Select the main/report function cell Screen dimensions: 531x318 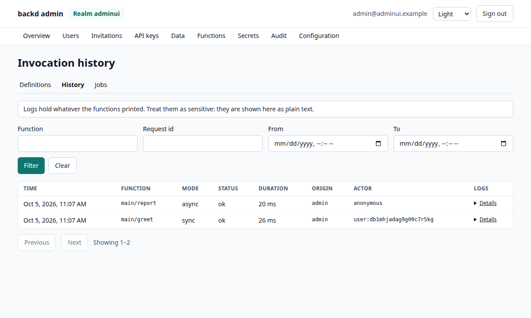coord(139,203)
